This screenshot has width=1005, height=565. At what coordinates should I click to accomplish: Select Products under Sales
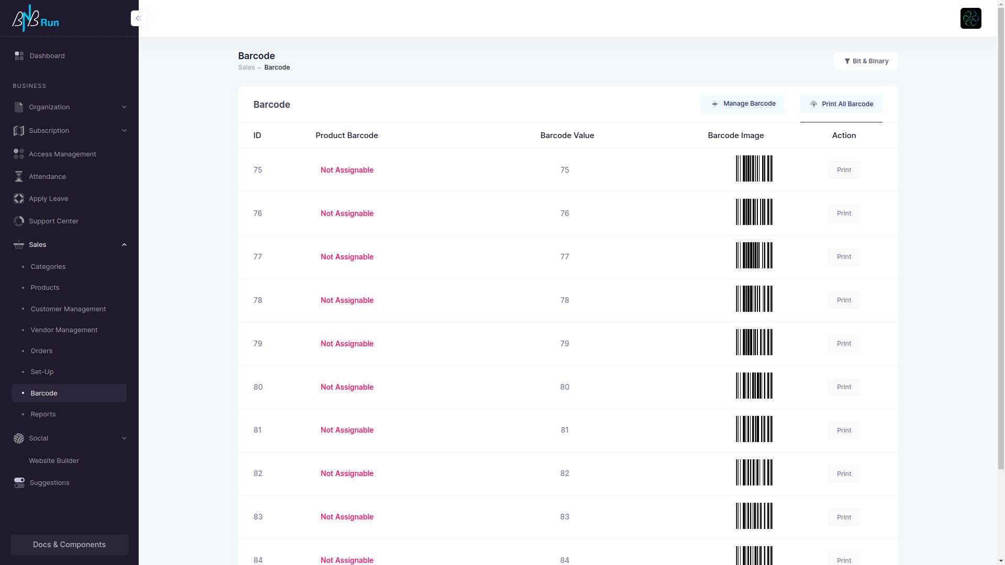click(x=69, y=288)
